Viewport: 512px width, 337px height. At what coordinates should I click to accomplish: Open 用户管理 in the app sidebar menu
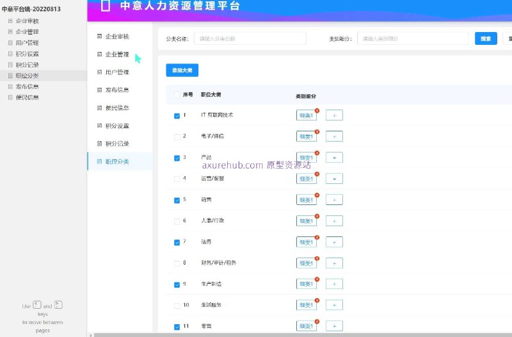[x=120, y=72]
